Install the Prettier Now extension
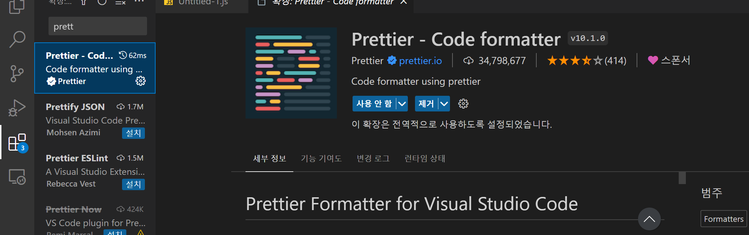749x235 pixels. [x=115, y=232]
